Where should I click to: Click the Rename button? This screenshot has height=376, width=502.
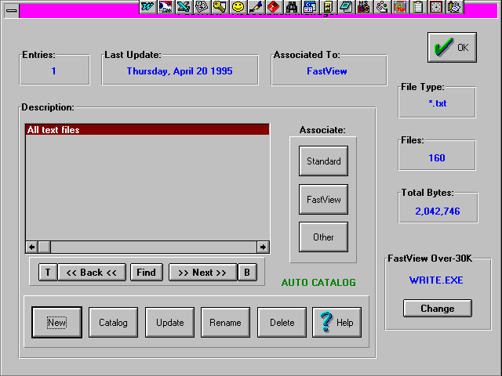point(225,322)
